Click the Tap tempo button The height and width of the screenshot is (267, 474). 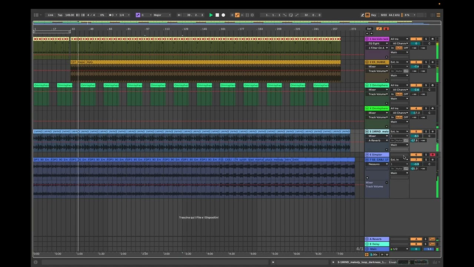click(60, 15)
